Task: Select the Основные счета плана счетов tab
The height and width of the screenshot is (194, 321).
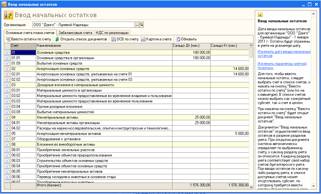Action: 30,32
